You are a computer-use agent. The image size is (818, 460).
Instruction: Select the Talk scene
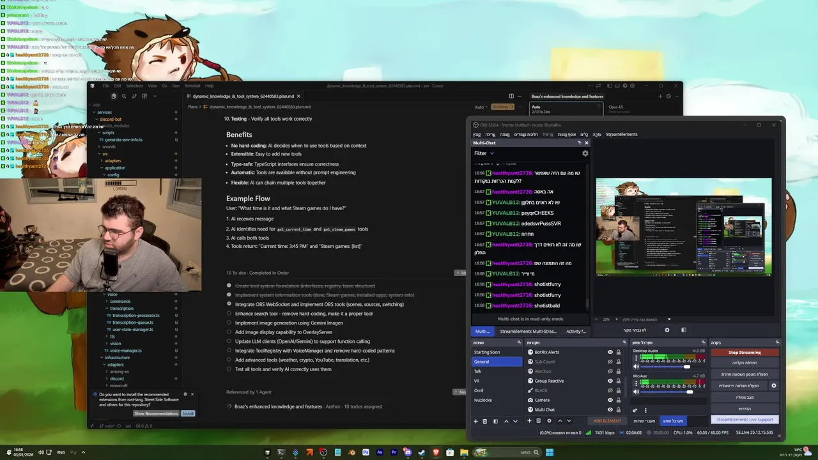[x=496, y=371]
